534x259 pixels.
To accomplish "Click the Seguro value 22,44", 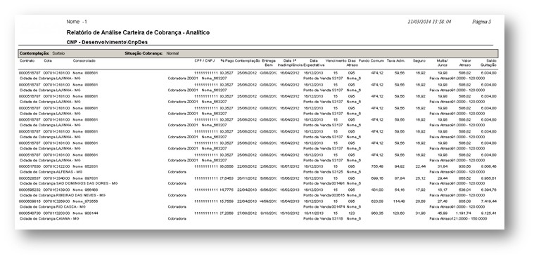I will [x=421, y=166].
